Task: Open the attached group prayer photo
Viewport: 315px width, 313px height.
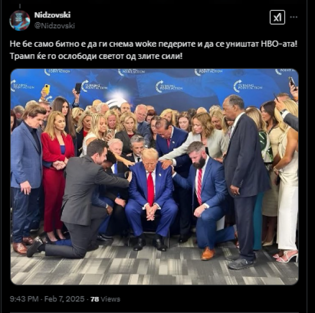Action: [154, 176]
